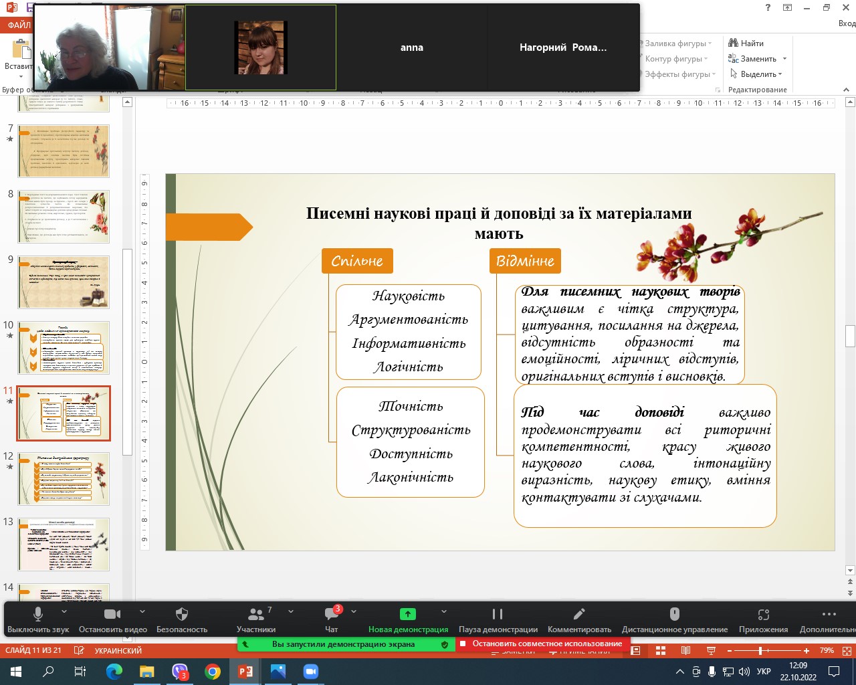Start Новая демонстрация screen share

coord(407,614)
